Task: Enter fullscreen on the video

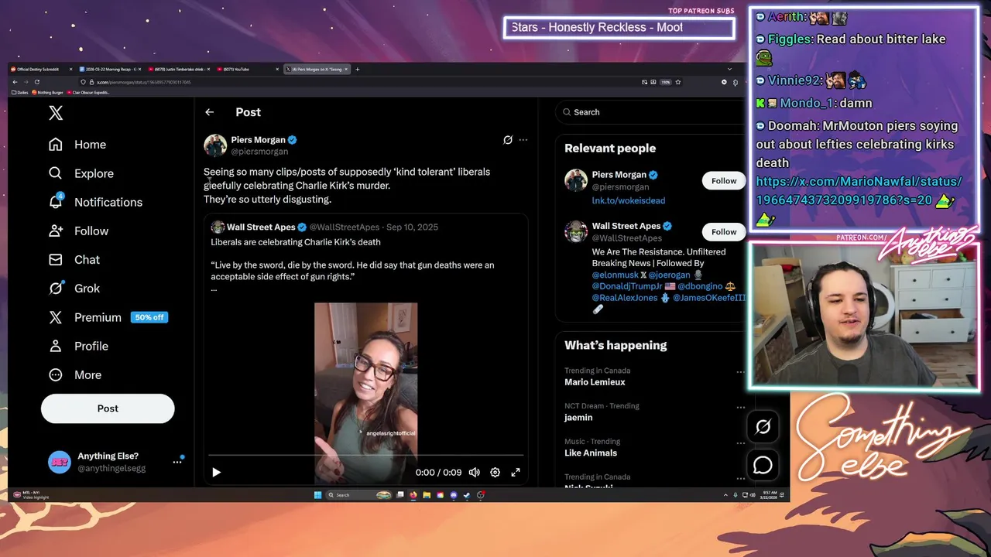Action: 516,472
